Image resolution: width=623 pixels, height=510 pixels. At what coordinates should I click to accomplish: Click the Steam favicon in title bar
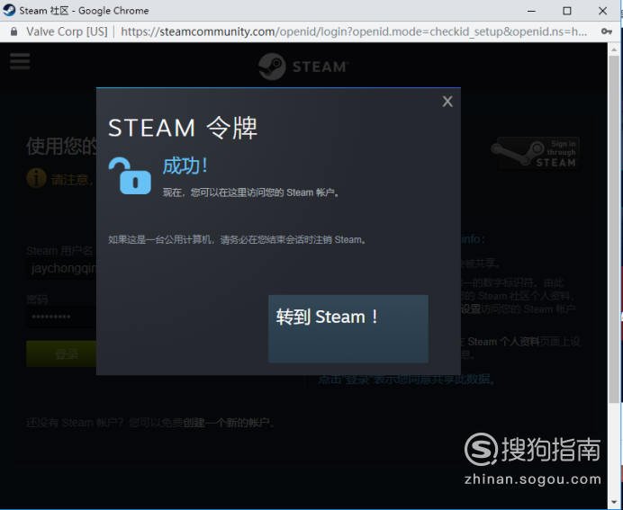tap(9, 10)
